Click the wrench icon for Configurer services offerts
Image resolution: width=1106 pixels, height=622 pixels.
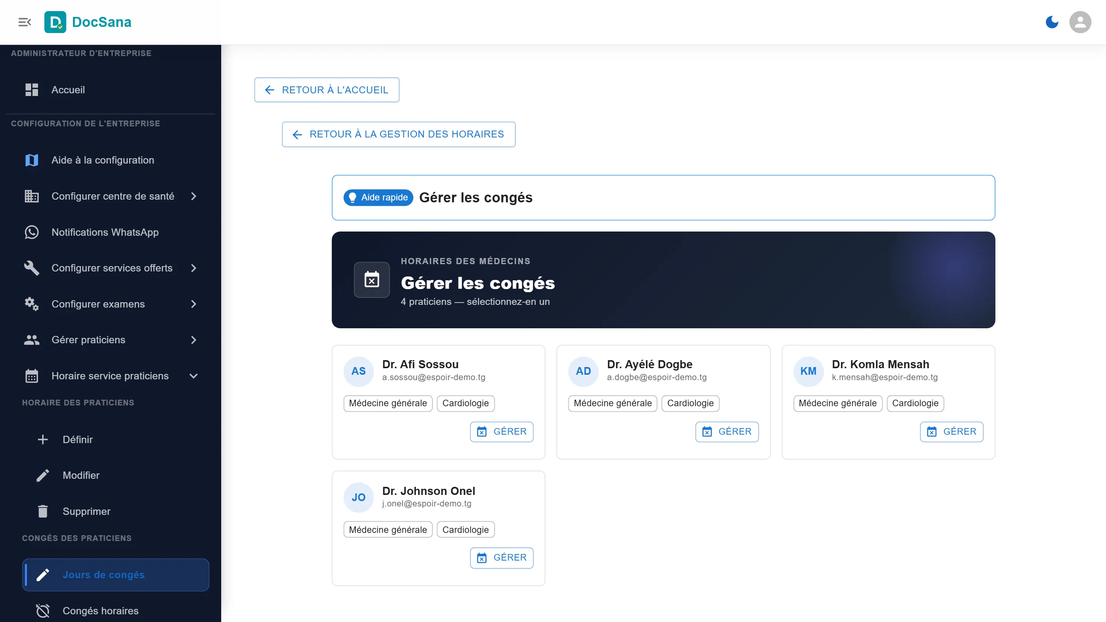coord(32,268)
